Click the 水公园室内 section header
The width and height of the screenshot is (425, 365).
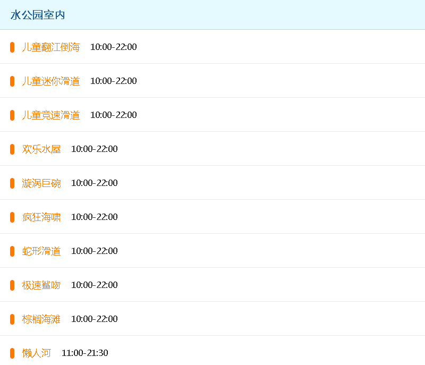pyautogui.click(x=38, y=15)
